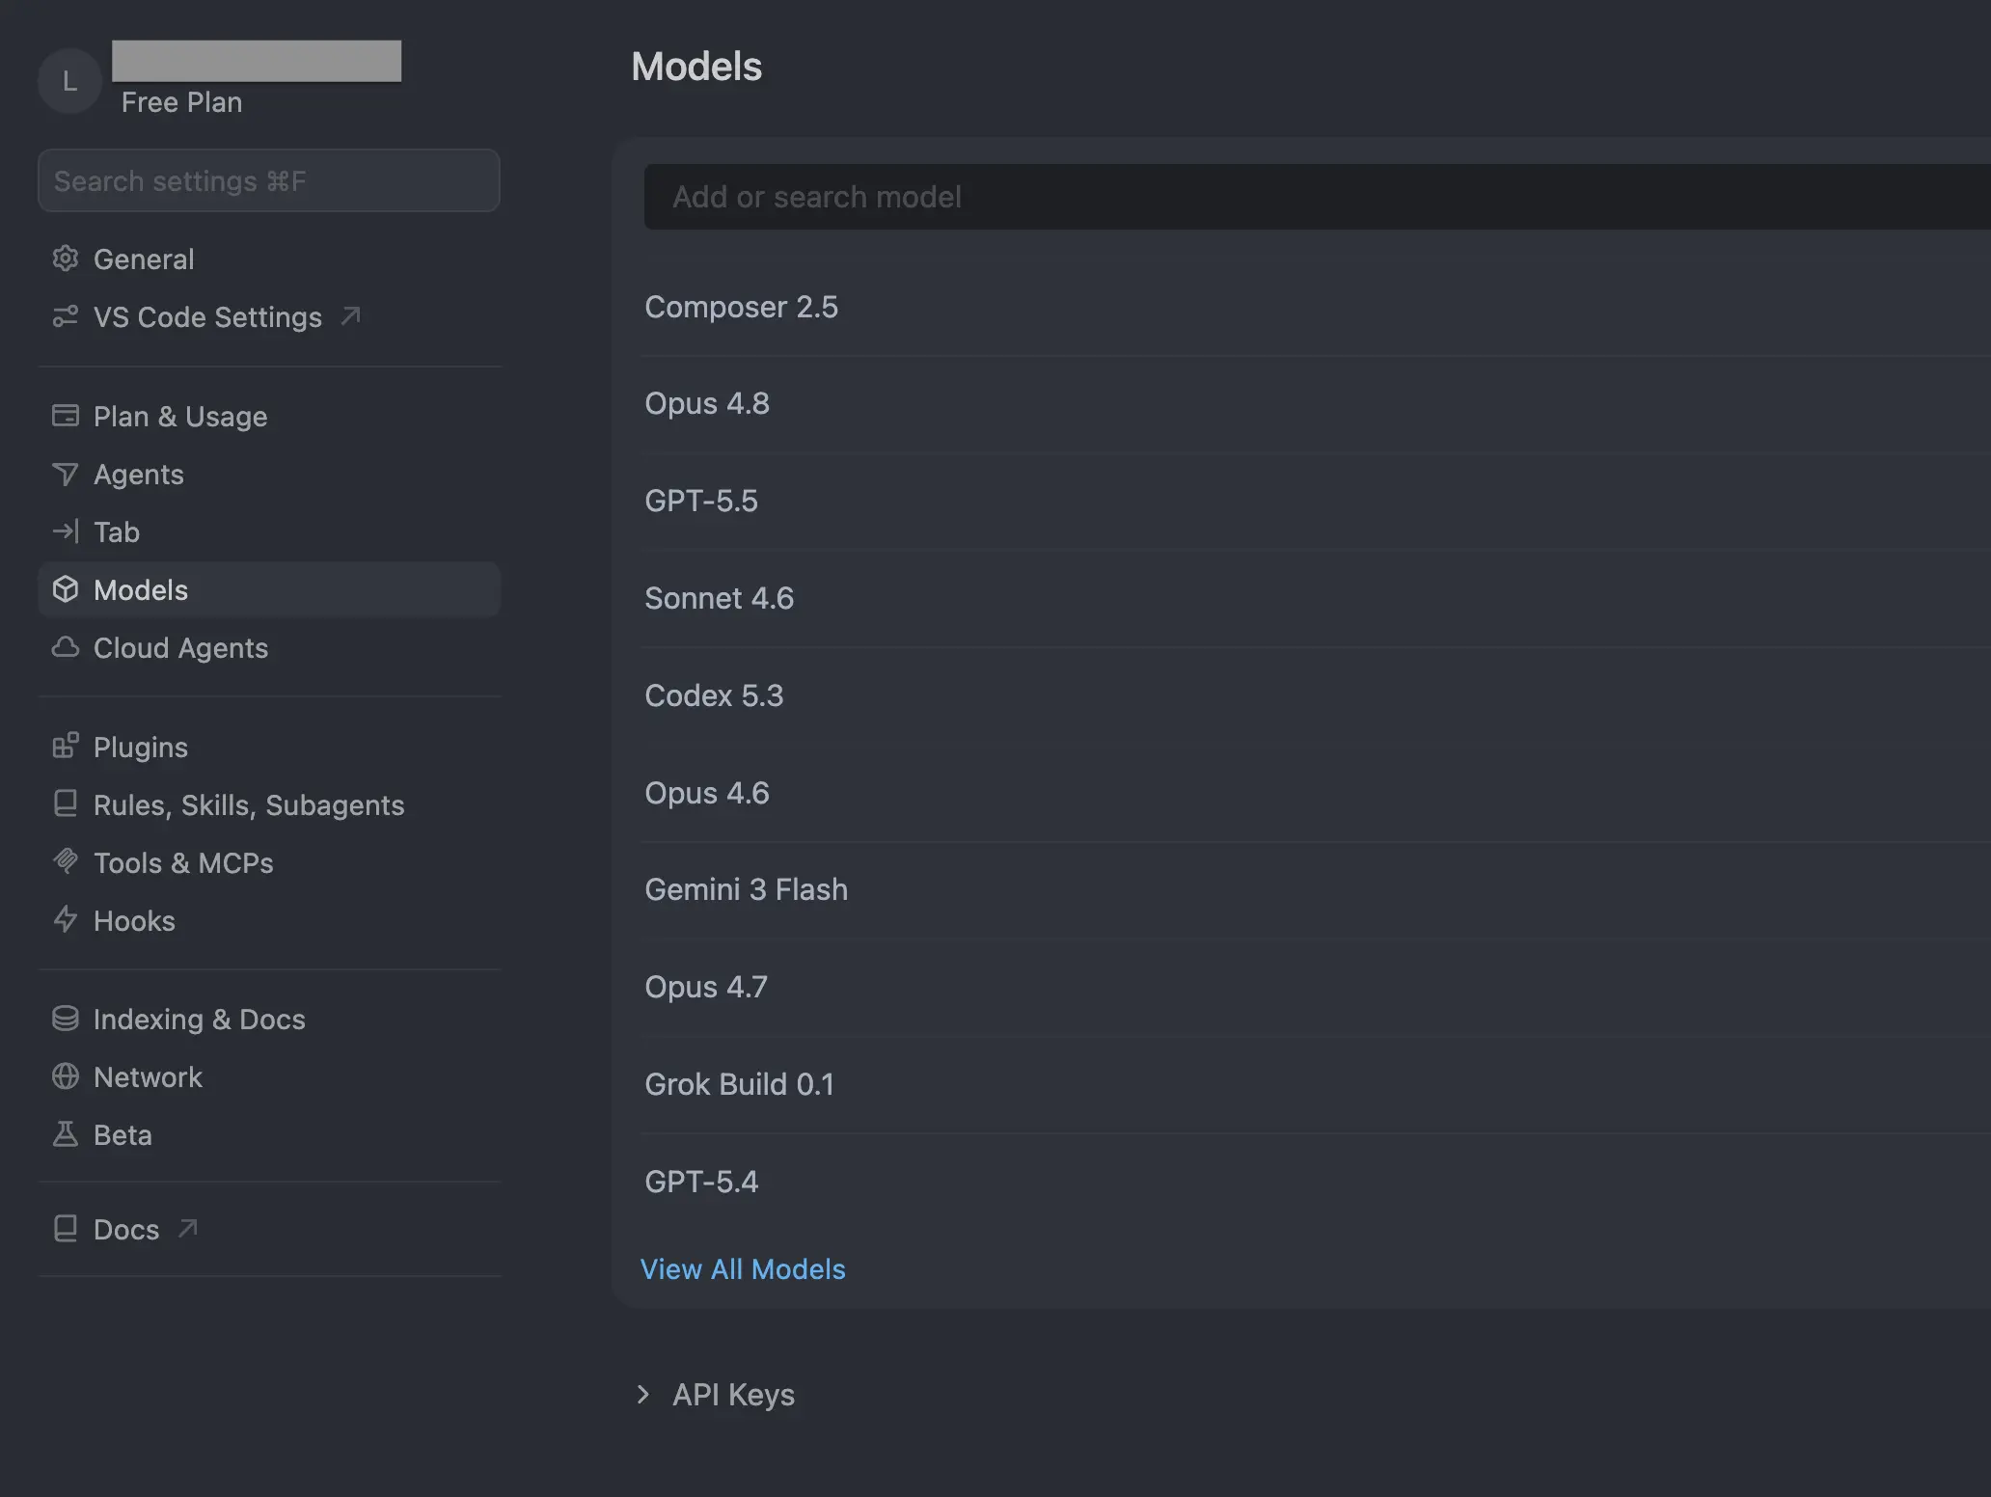Select Models in the sidebar

click(x=269, y=589)
